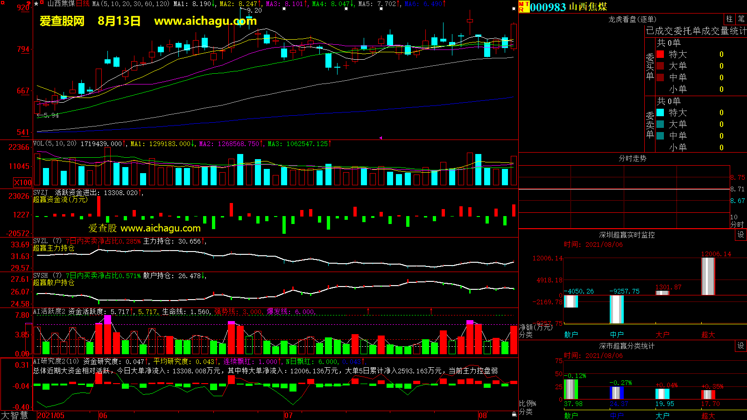Click the X100 volume multiplier box
The height and width of the screenshot is (420, 747).
23,182
